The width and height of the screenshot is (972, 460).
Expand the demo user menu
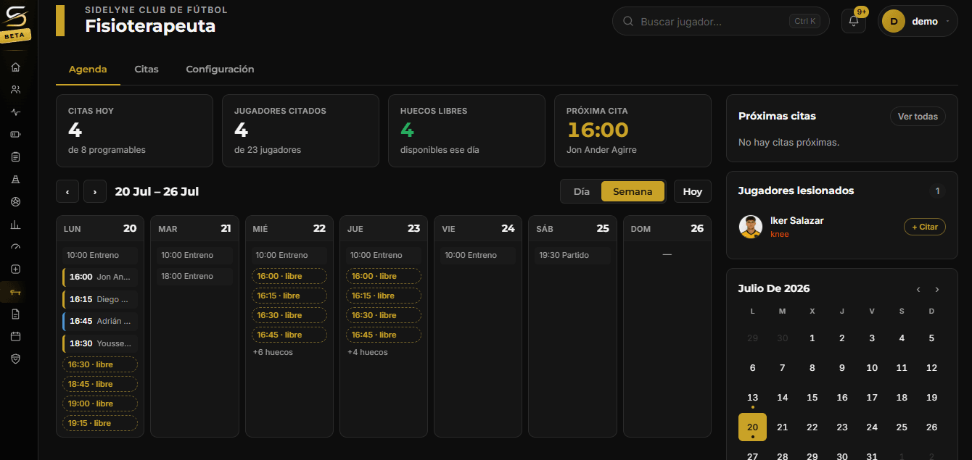(918, 21)
